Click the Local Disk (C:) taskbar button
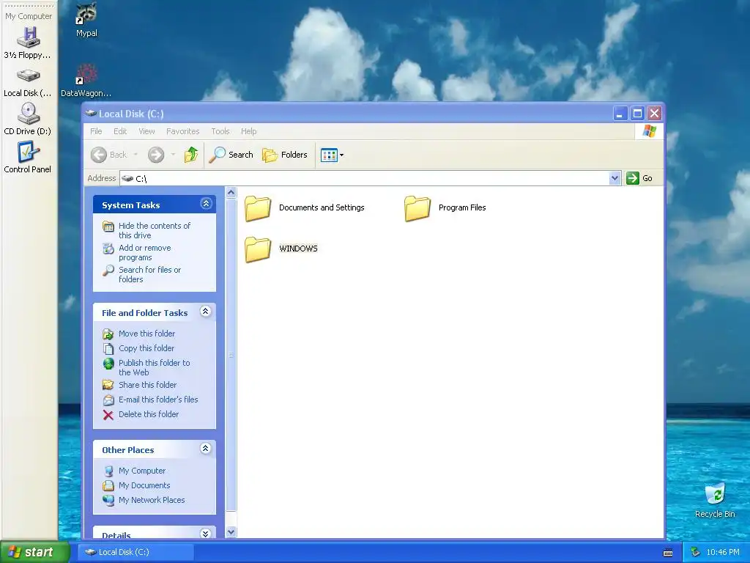 [x=135, y=552]
